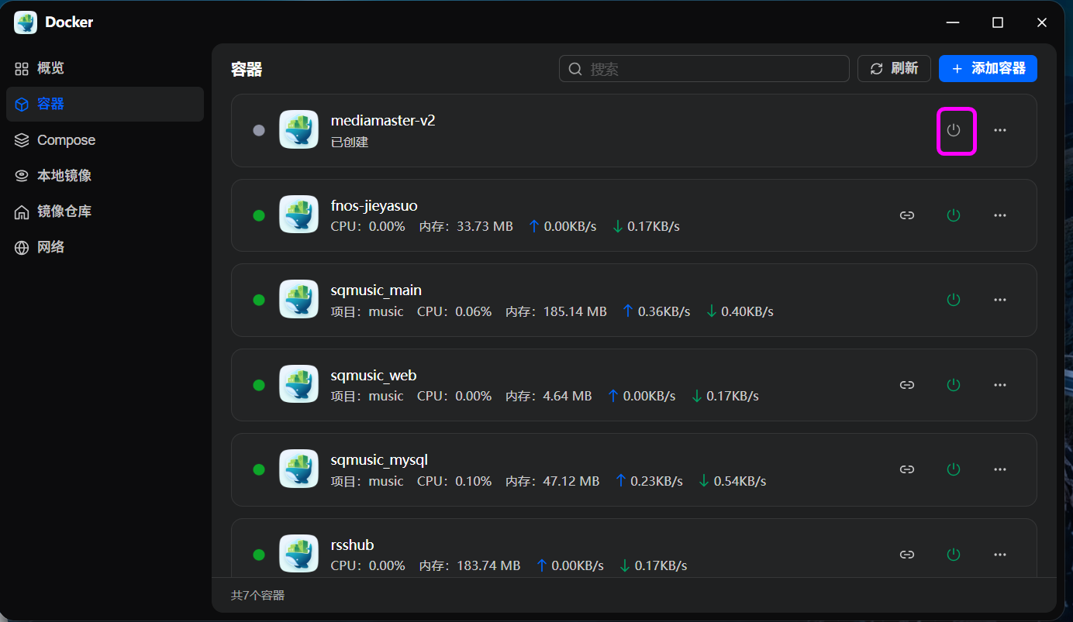The image size is (1073, 622).
Task: Click the 47.12 MB memory value
Action: tap(571, 481)
